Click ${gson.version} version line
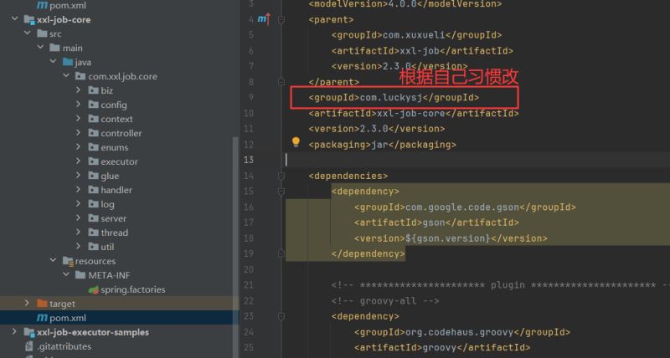Screen dimensions: 670x358 tap(451, 238)
